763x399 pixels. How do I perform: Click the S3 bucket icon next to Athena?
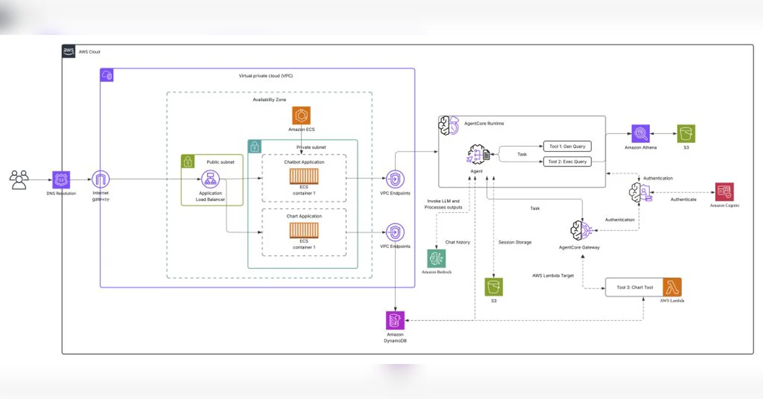tap(686, 133)
